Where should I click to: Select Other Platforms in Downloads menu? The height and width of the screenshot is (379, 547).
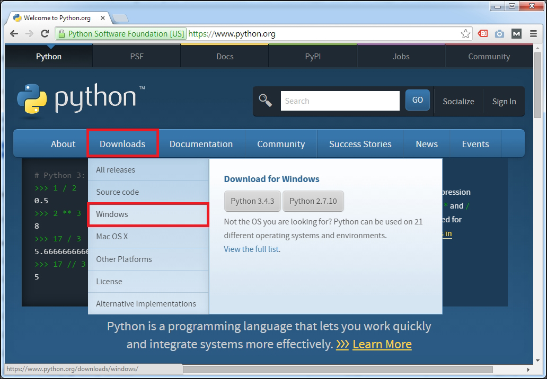[x=148, y=259]
